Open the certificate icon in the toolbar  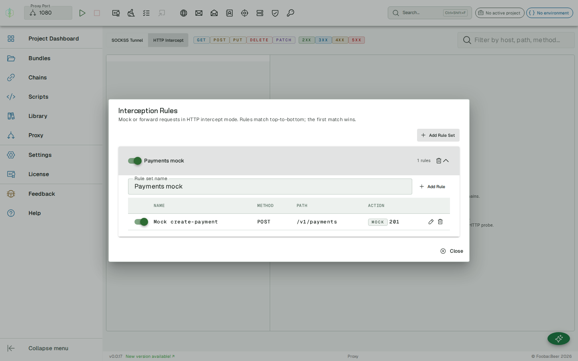(x=116, y=13)
